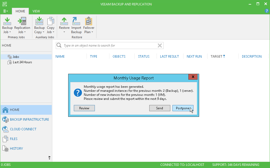Click the Cloud Connect icon
Image resolution: width=270 pixels, height=168 pixels.
click(5, 129)
